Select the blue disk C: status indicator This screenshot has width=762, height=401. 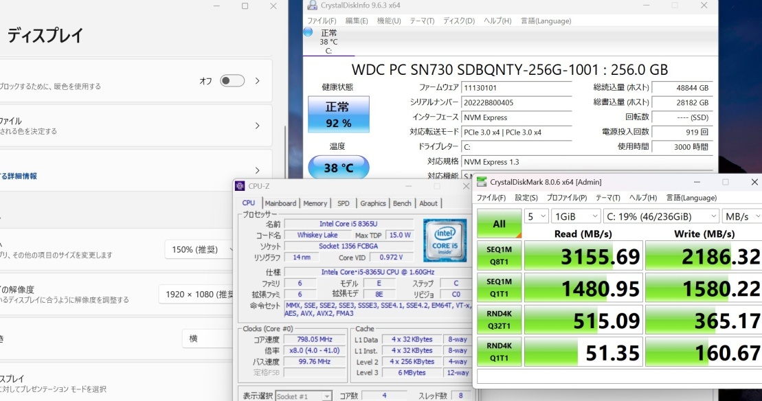point(308,32)
